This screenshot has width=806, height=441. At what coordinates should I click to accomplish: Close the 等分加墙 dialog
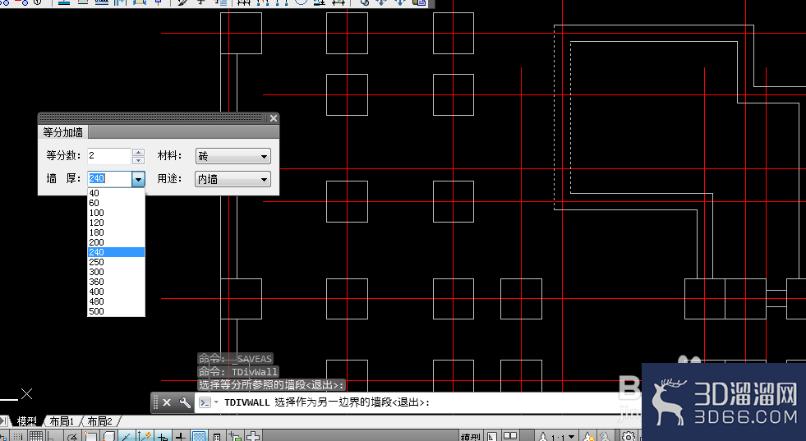tap(274, 118)
